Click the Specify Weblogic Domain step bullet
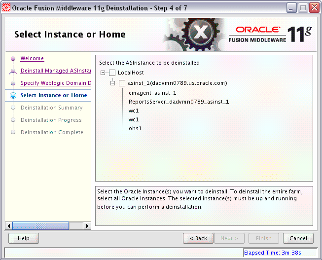 [13, 83]
